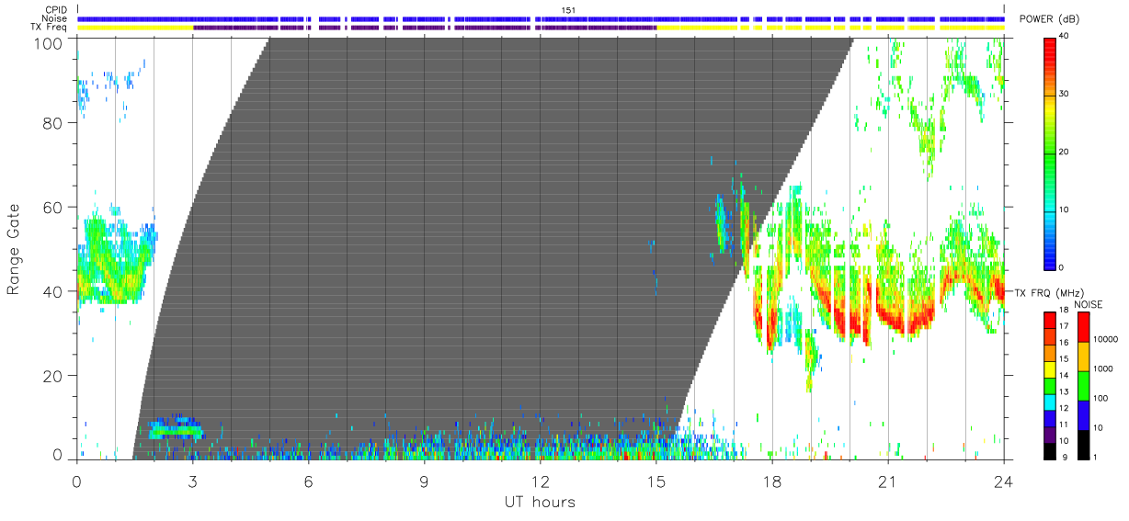Click the power colorbar gradient

point(1049,153)
